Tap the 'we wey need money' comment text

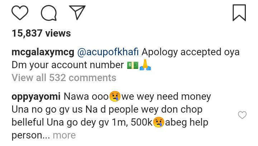point(166,96)
